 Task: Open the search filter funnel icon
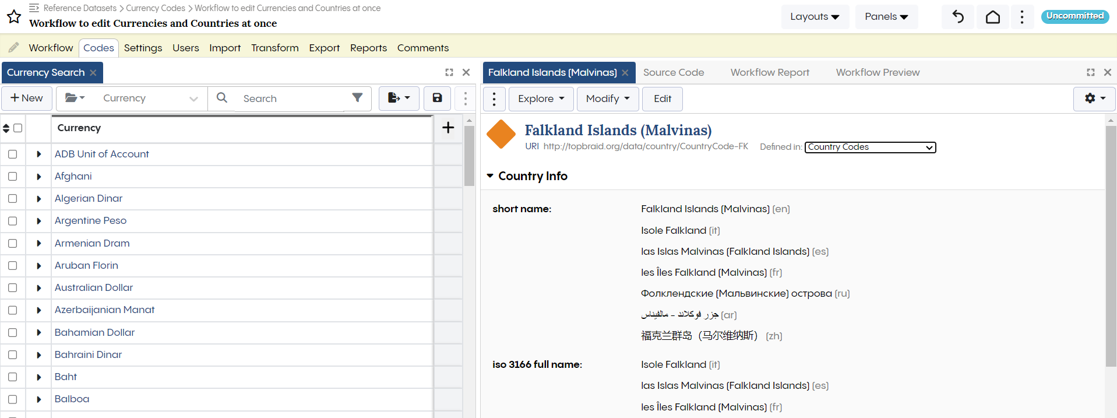357,98
